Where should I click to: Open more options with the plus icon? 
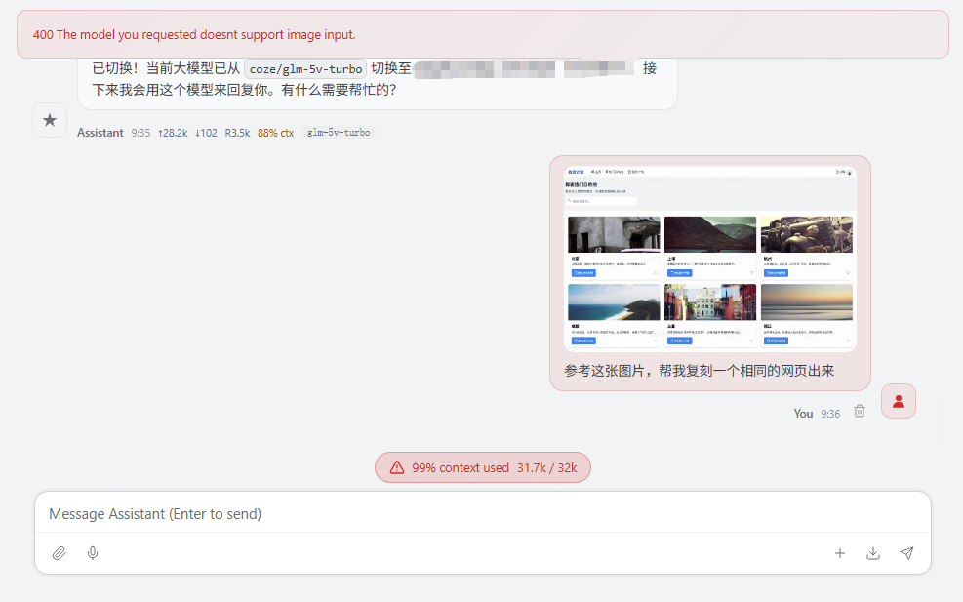840,553
